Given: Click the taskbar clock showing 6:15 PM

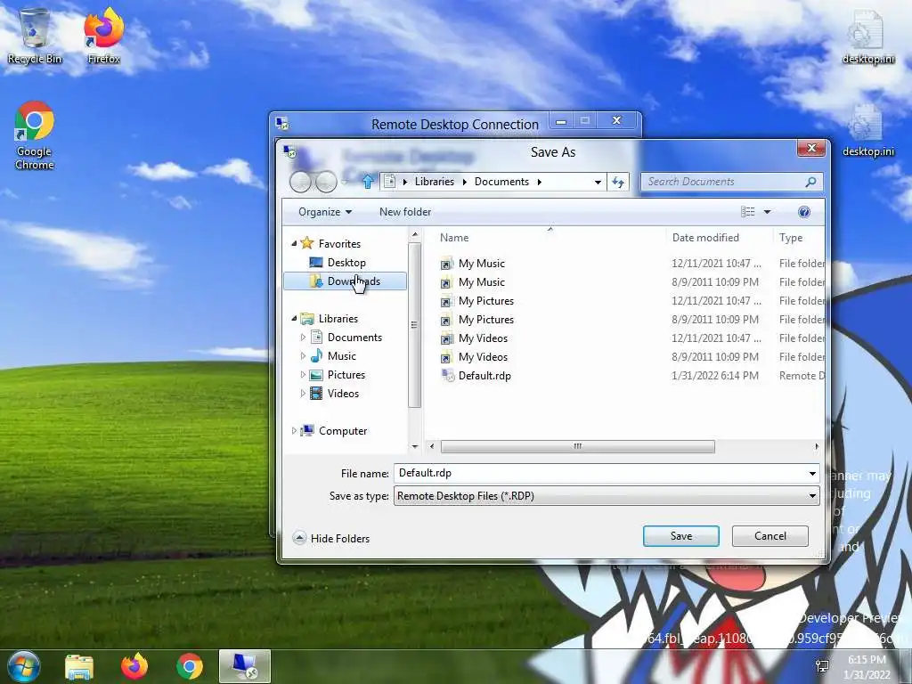Looking at the screenshot, I should [867, 667].
